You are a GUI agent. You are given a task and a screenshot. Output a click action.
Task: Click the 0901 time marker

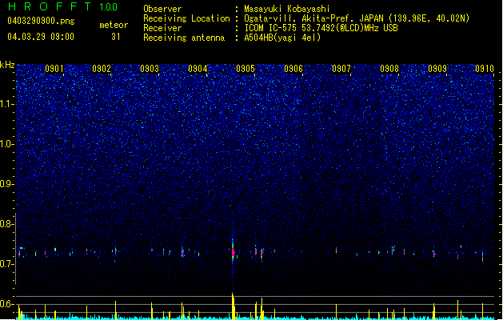point(54,69)
